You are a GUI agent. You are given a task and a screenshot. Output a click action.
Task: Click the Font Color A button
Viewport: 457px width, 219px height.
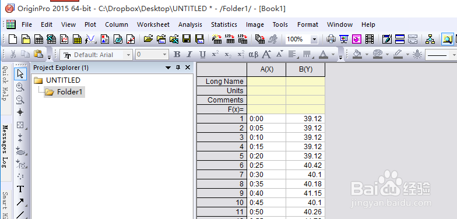point(323,55)
